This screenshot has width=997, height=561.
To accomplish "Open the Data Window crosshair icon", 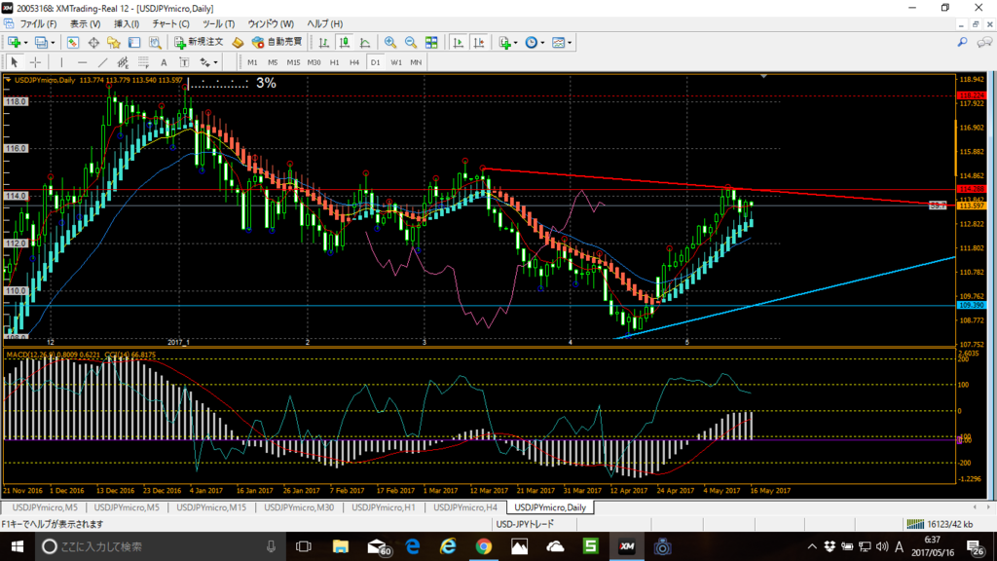I will pyautogui.click(x=93, y=43).
